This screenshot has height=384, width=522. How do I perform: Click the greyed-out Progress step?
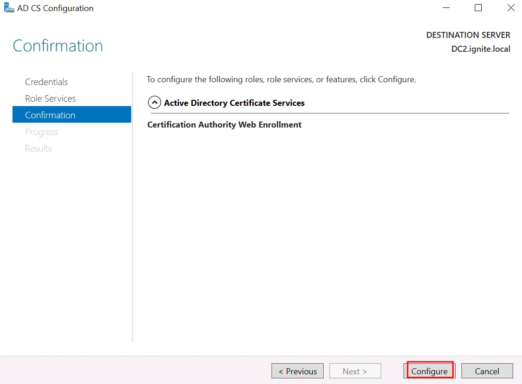(41, 132)
